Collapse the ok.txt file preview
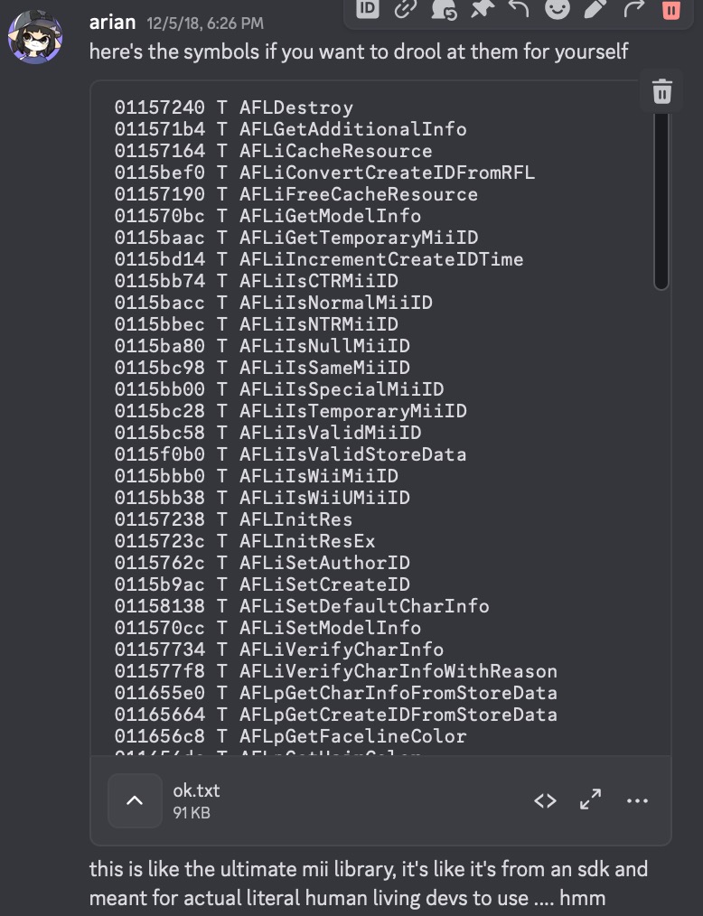Viewport: 703px width, 916px height. tap(135, 800)
